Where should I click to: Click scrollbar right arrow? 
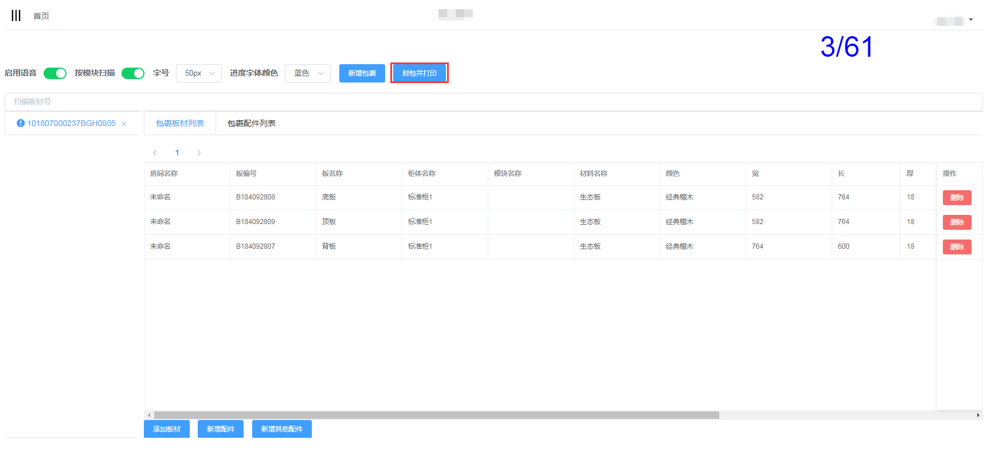(978, 415)
